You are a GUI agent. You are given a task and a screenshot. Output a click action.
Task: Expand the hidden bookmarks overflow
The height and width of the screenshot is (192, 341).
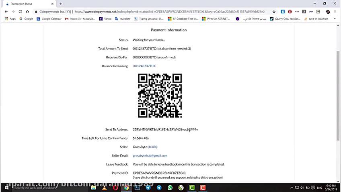[335, 19]
